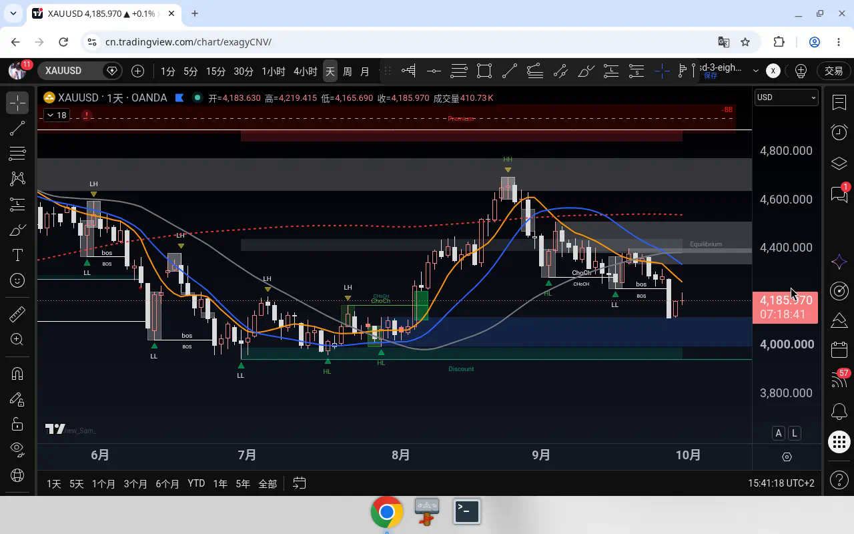This screenshot has height=534, width=854.
Task: Expand the 18 indicators legend toggle
Action: click(56, 115)
